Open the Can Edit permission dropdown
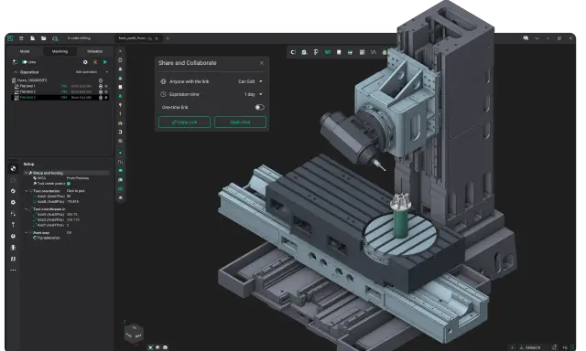 250,81
